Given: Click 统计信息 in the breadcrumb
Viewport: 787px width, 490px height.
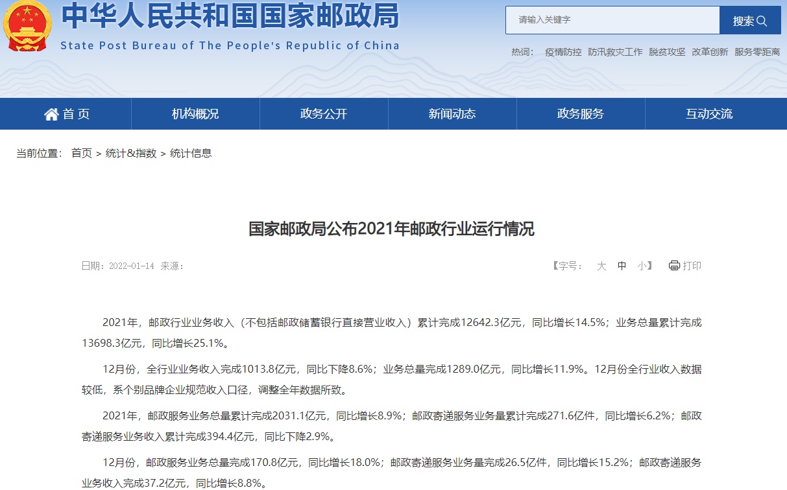Looking at the screenshot, I should point(191,154).
